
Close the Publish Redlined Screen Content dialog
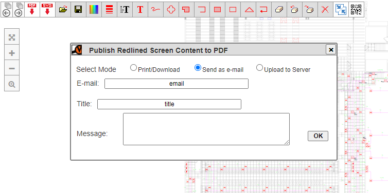331,50
